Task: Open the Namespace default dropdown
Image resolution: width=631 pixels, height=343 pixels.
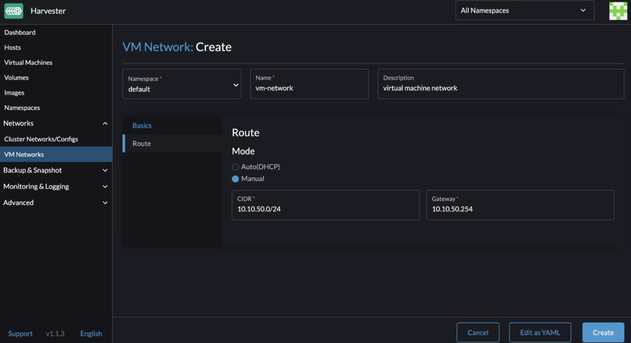Action: [182, 84]
